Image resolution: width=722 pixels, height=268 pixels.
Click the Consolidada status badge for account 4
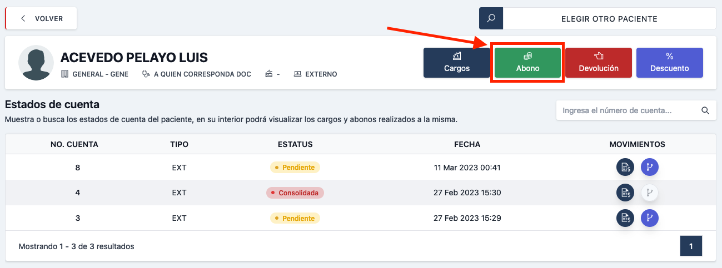tap(295, 193)
